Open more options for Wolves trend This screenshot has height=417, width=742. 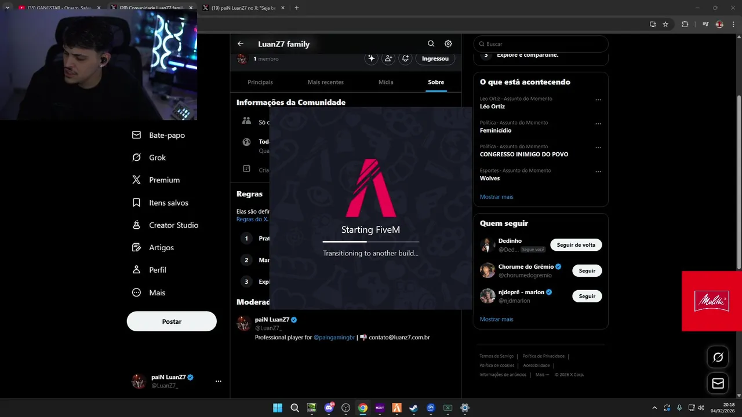pyautogui.click(x=598, y=171)
